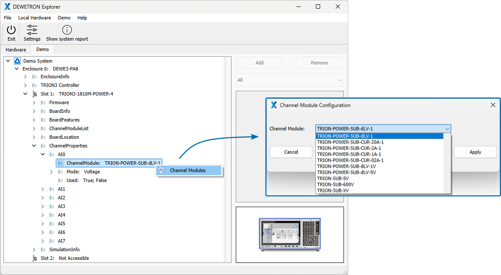This screenshot has height=275, width=501.
Task: Click the ChannelModule row icon
Action: (61, 163)
